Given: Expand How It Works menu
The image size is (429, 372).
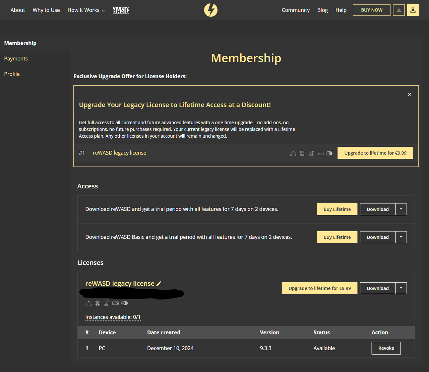Looking at the screenshot, I should coord(86,10).
